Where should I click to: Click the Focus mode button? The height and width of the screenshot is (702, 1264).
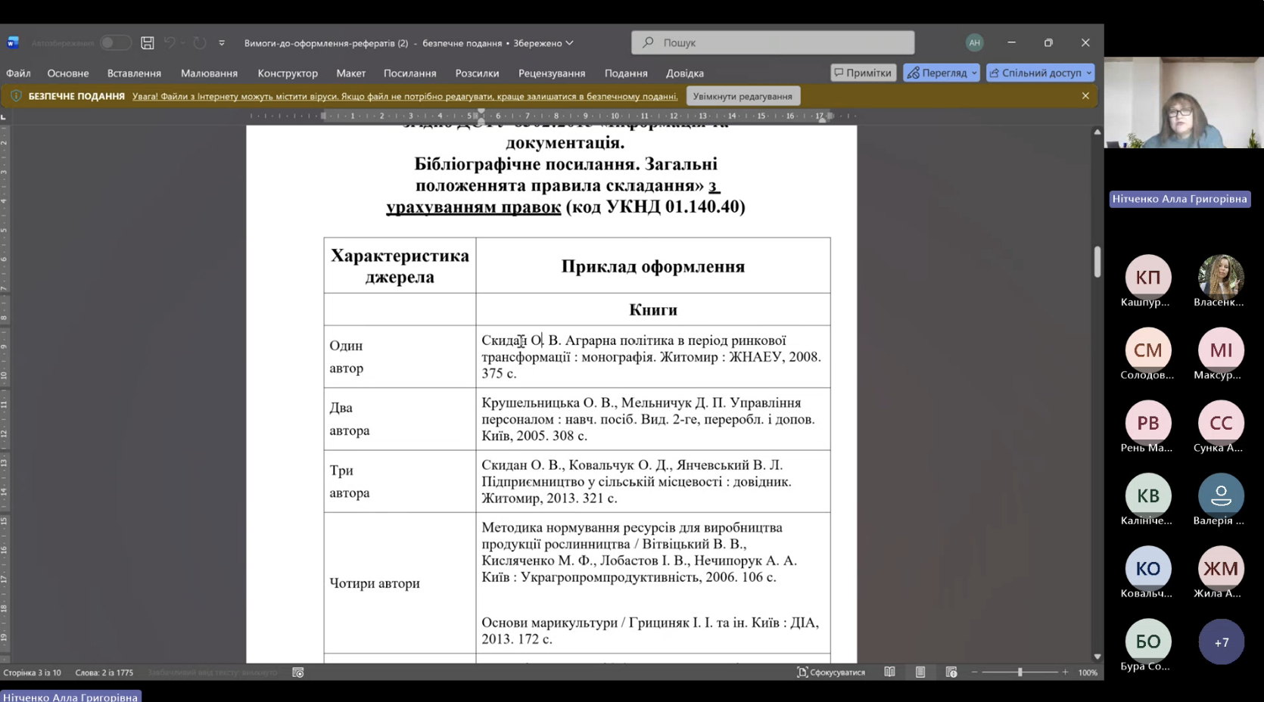831,672
